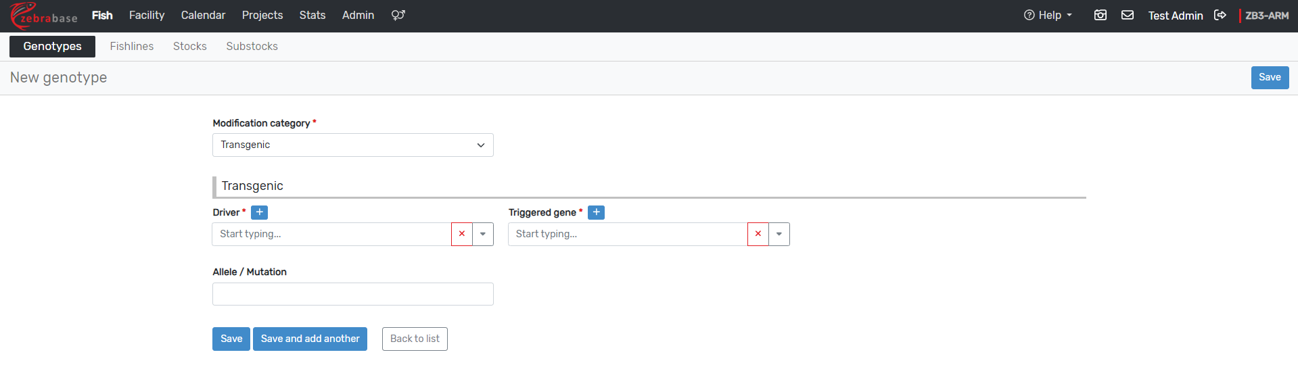Click the top-right Save button
1298x388 pixels.
coord(1270,78)
